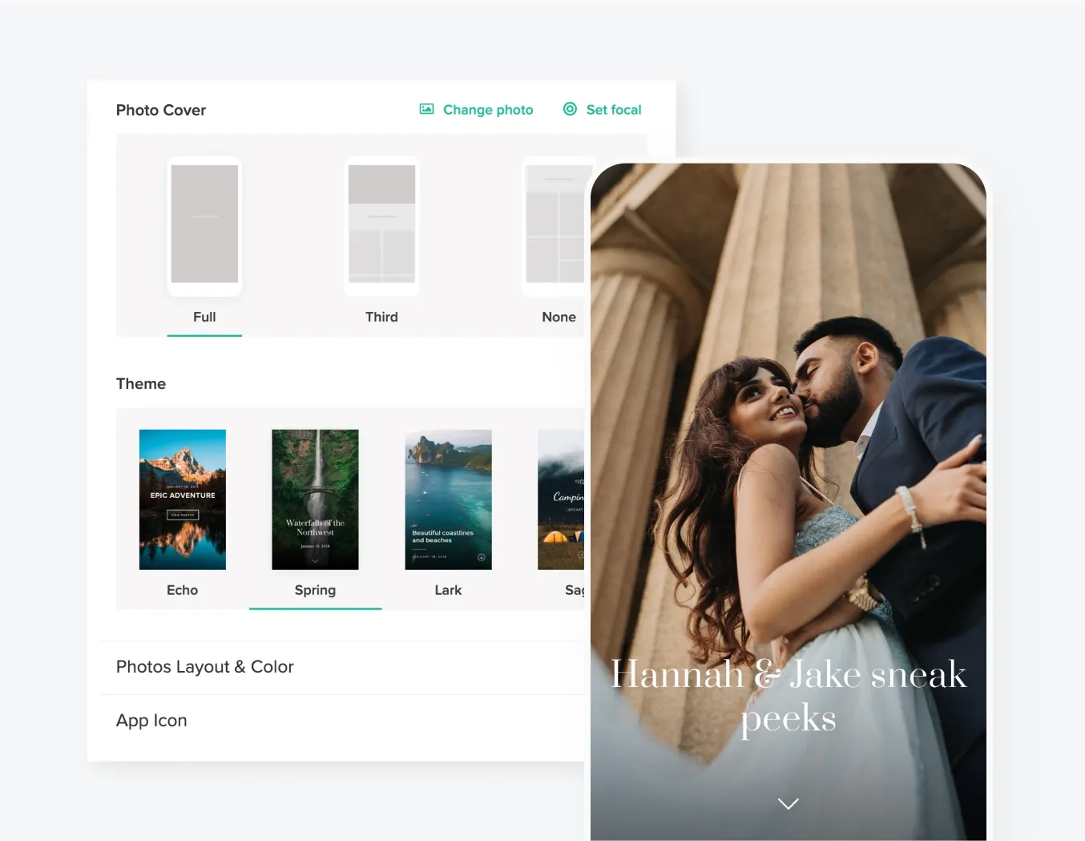Open Set focal
This screenshot has width=1085, height=841.
[x=613, y=109]
